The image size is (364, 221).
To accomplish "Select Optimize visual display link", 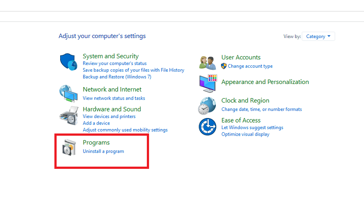I will click(245, 134).
